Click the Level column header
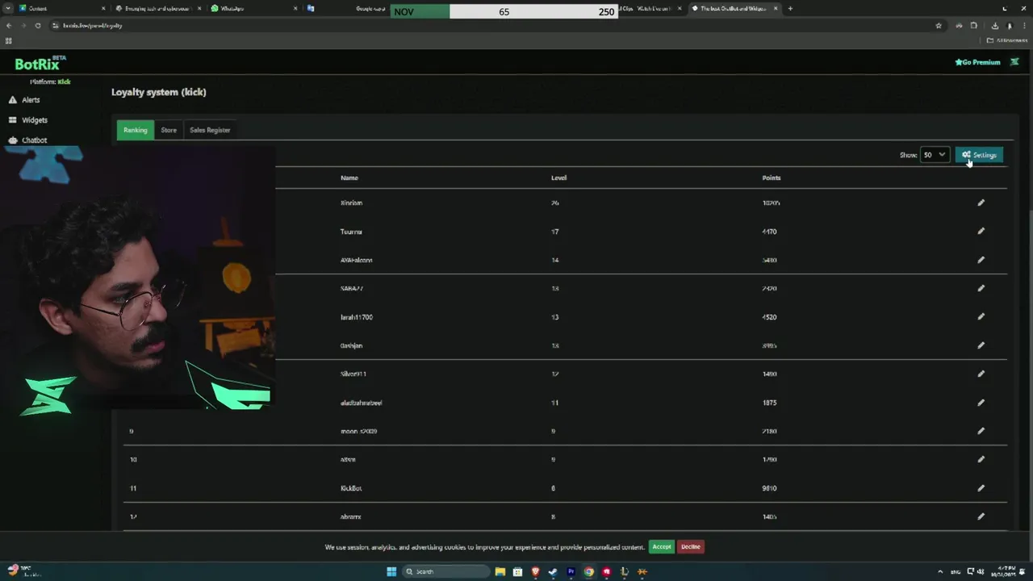 [x=559, y=178]
